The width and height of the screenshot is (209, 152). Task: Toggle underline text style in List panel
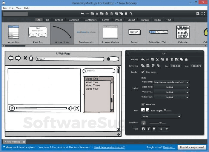154,129
